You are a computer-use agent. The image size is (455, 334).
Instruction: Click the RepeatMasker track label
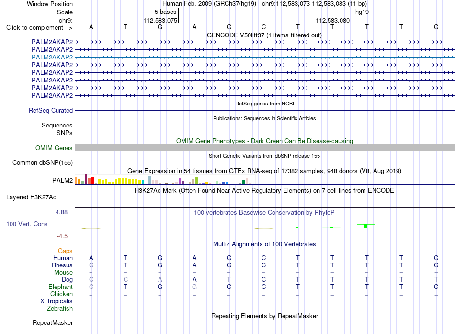(x=53, y=322)
